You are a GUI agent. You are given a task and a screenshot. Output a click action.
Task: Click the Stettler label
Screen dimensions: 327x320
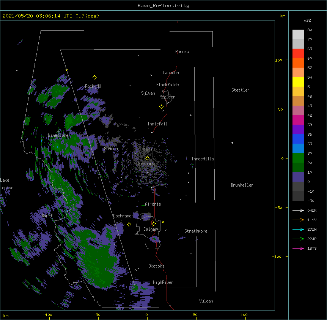(x=241, y=90)
